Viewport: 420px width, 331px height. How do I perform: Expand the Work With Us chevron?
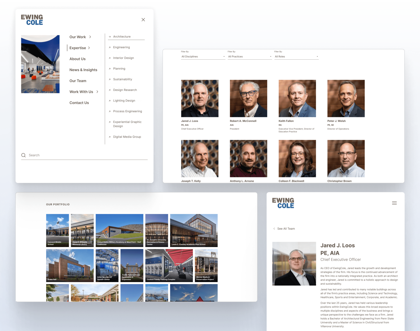97,92
